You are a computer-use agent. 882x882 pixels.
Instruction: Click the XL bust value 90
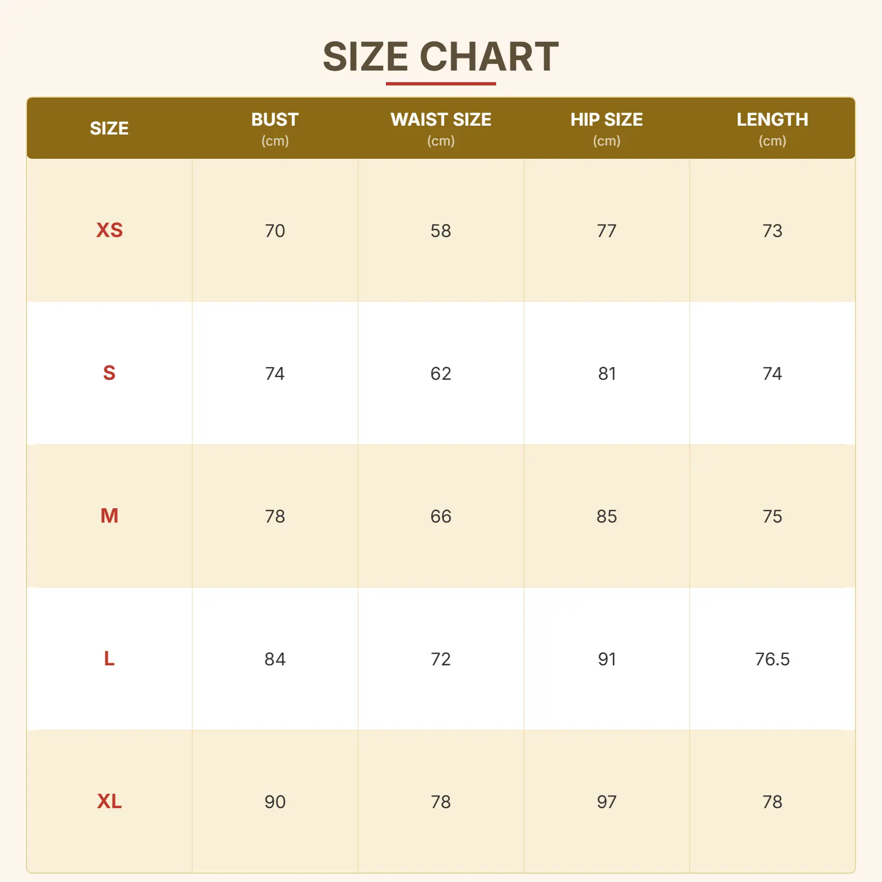pyautogui.click(x=275, y=802)
